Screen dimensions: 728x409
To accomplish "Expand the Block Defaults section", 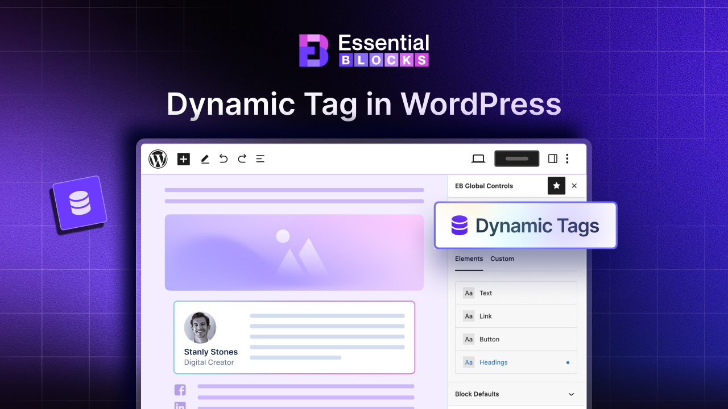I will 572,394.
